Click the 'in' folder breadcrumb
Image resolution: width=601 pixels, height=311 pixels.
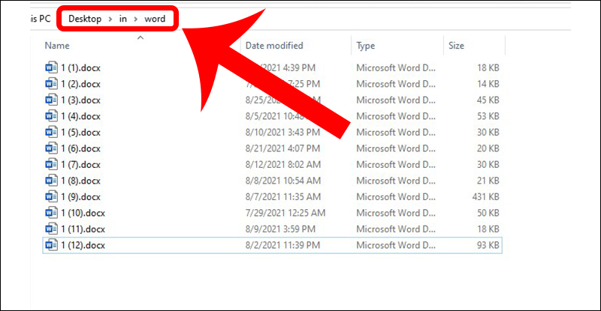tap(122, 17)
